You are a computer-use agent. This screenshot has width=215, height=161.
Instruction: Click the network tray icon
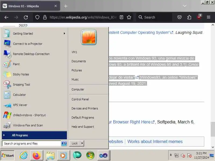pos(177,155)
